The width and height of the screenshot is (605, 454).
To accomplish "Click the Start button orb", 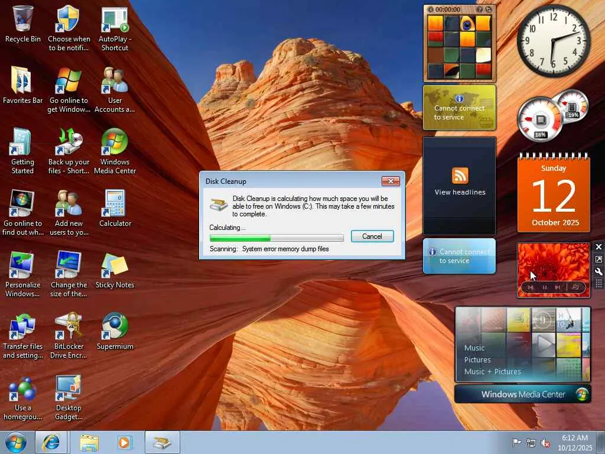I will (x=16, y=442).
